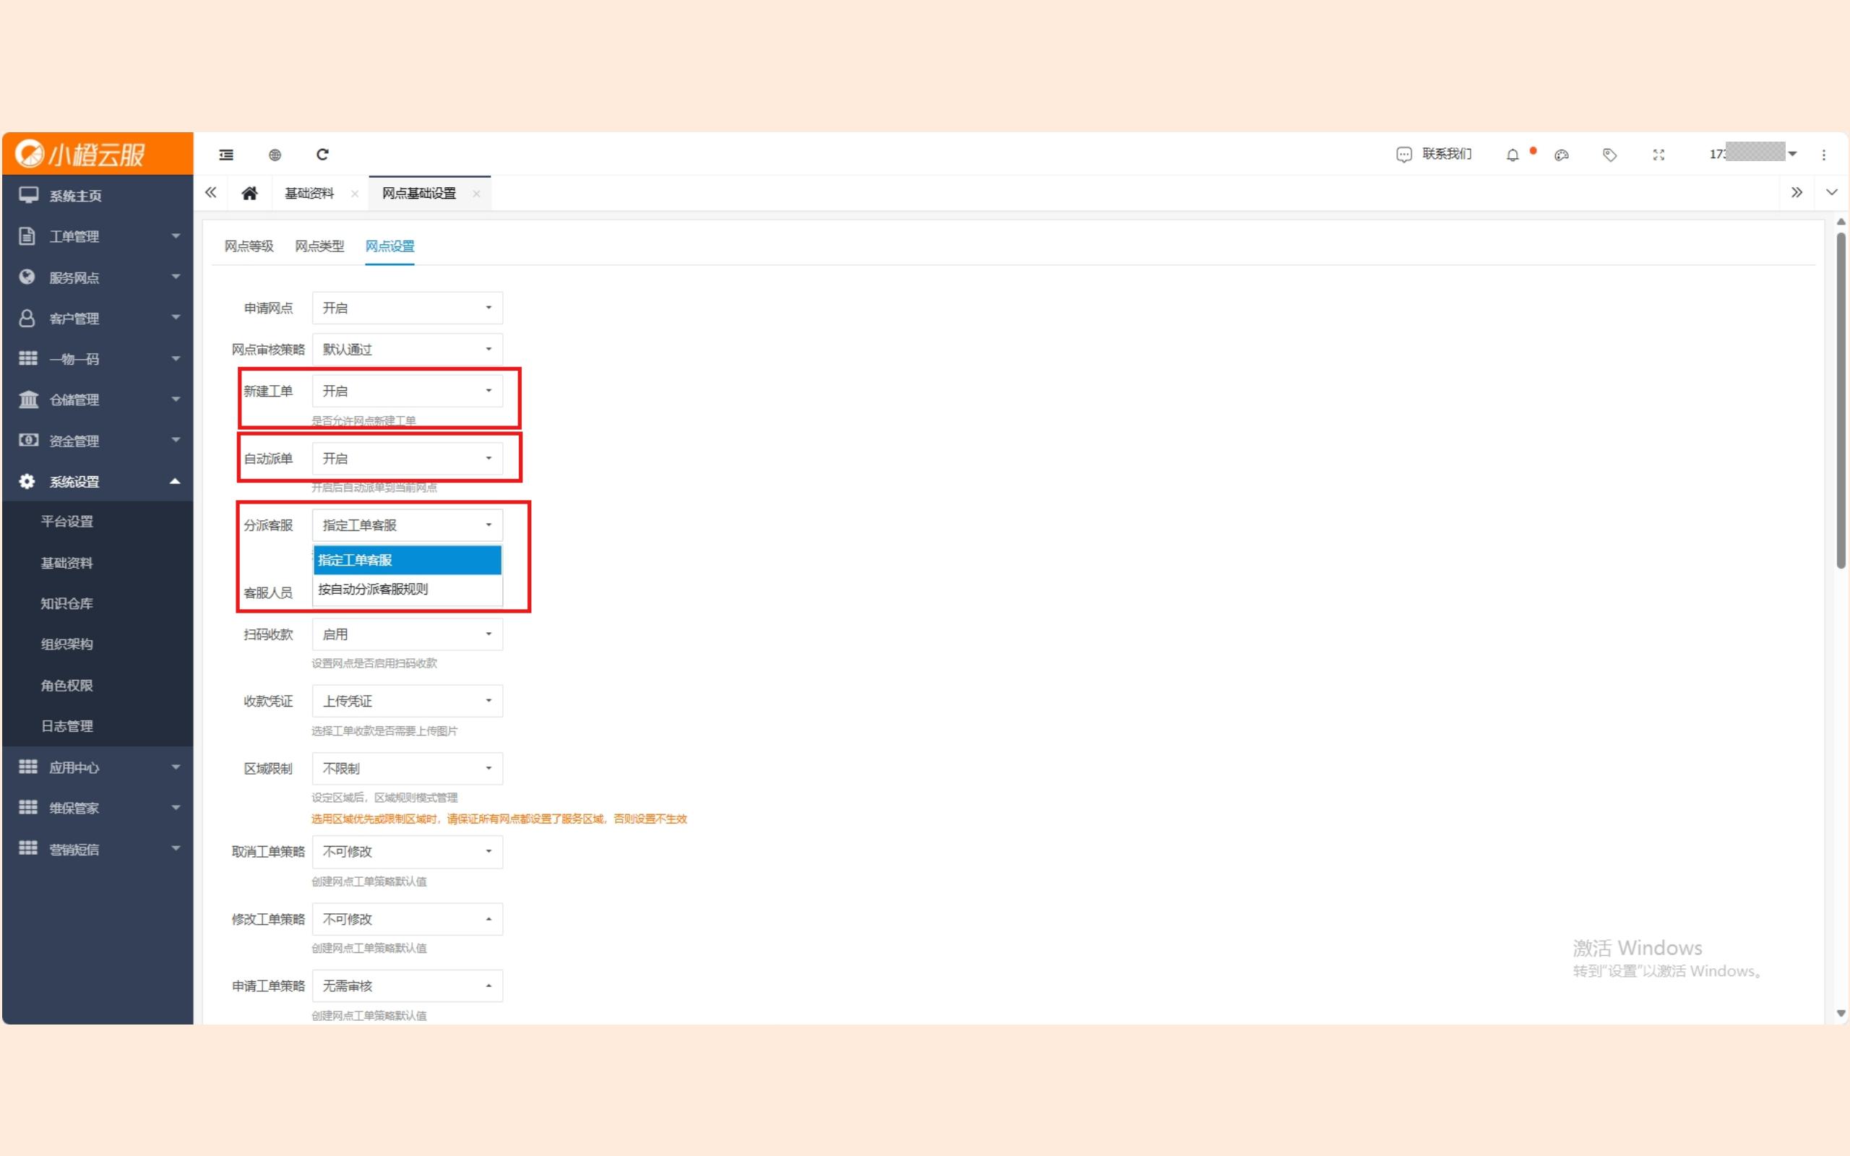The image size is (1850, 1156).
Task: Expand the 营销短信 sidebar menu
Action: tap(98, 849)
